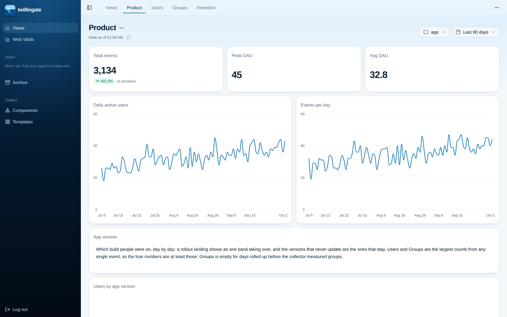Click the Templates grid icon
The width and height of the screenshot is (507, 317).
coord(8,122)
